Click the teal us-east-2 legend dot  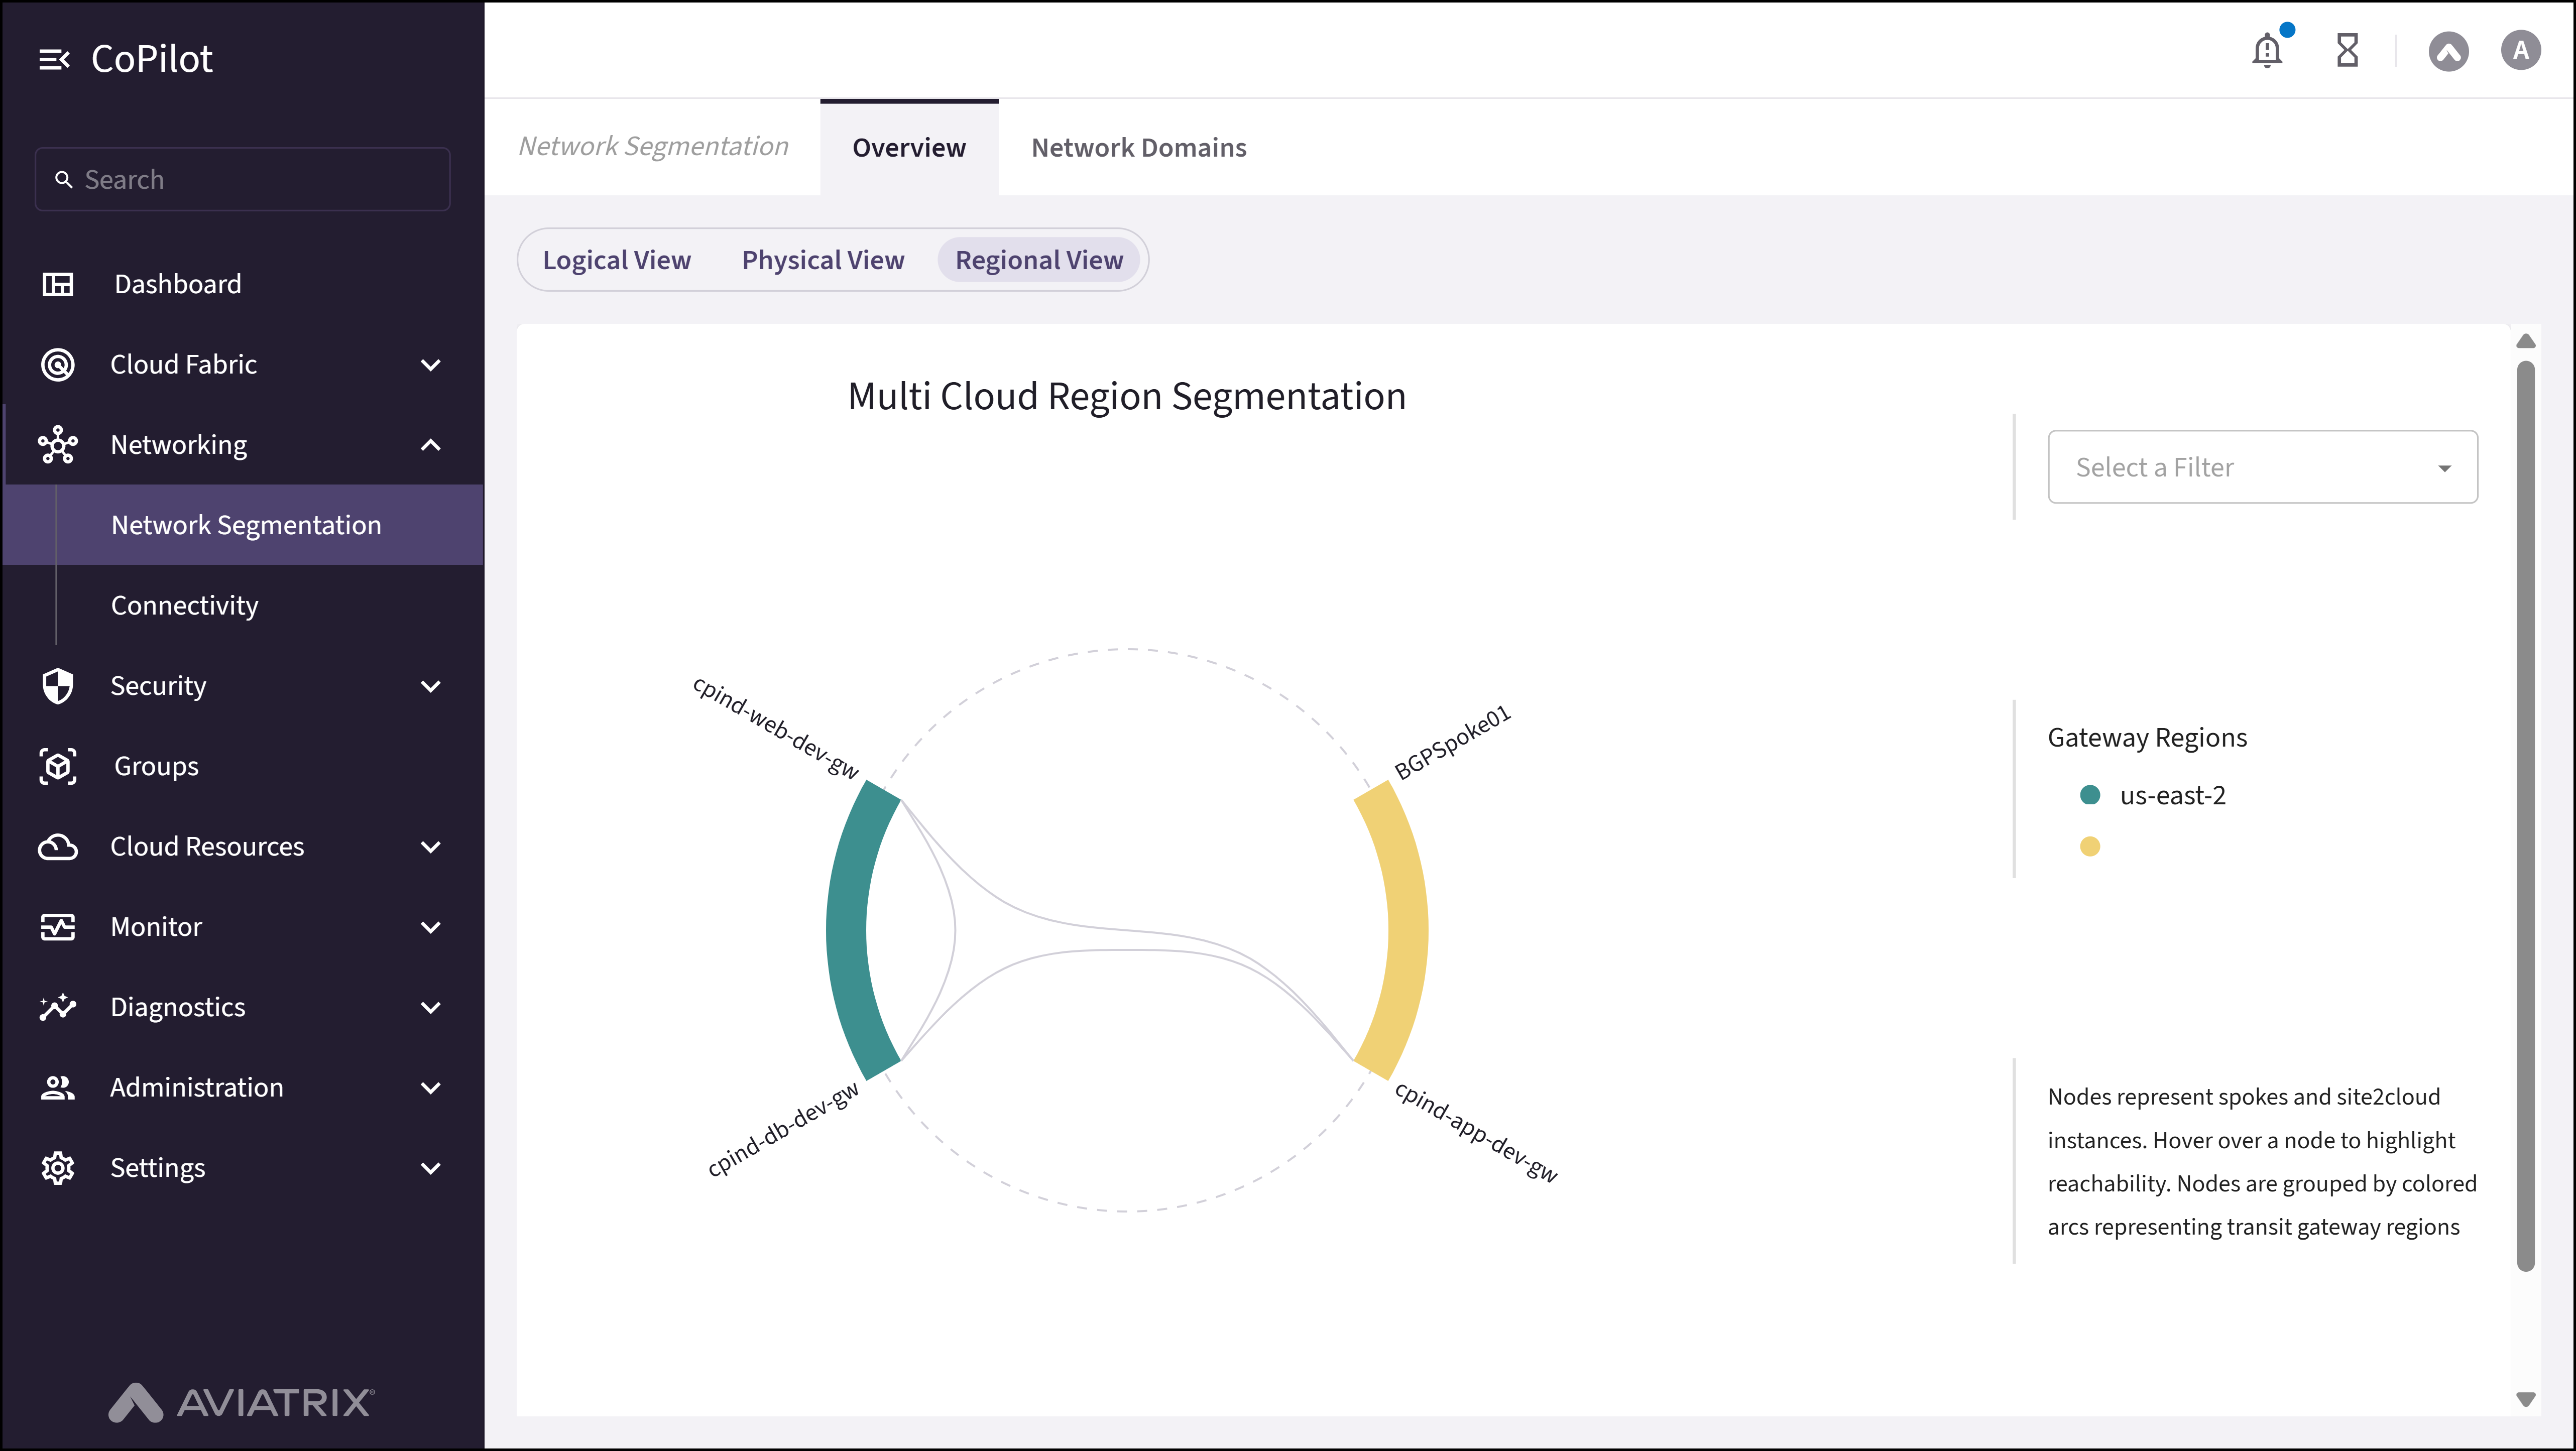2091,795
